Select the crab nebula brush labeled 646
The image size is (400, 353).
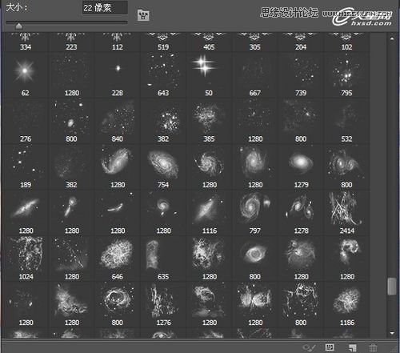tap(118, 259)
